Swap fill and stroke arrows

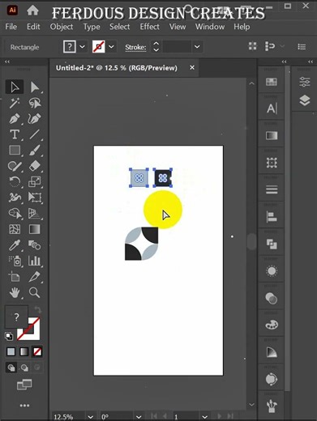[x=38, y=309]
